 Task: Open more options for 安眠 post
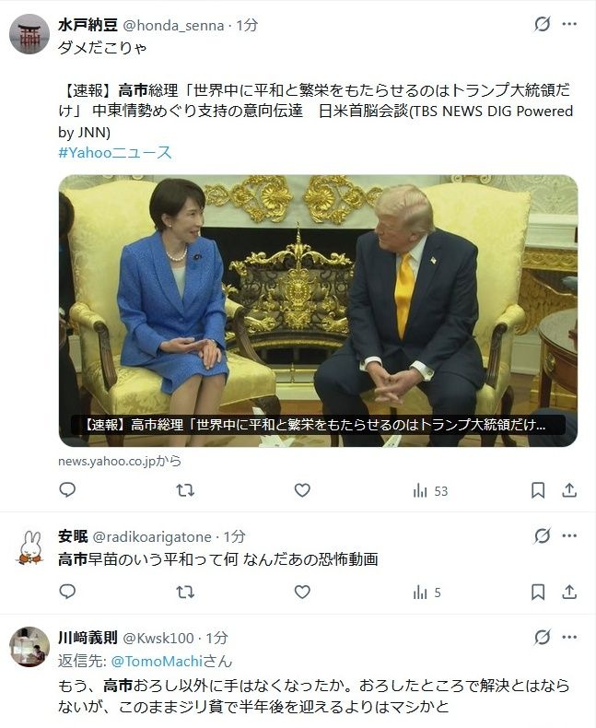point(569,535)
